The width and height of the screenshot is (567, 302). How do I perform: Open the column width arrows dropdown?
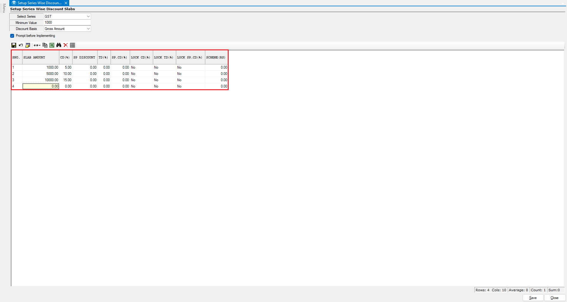pos(37,45)
